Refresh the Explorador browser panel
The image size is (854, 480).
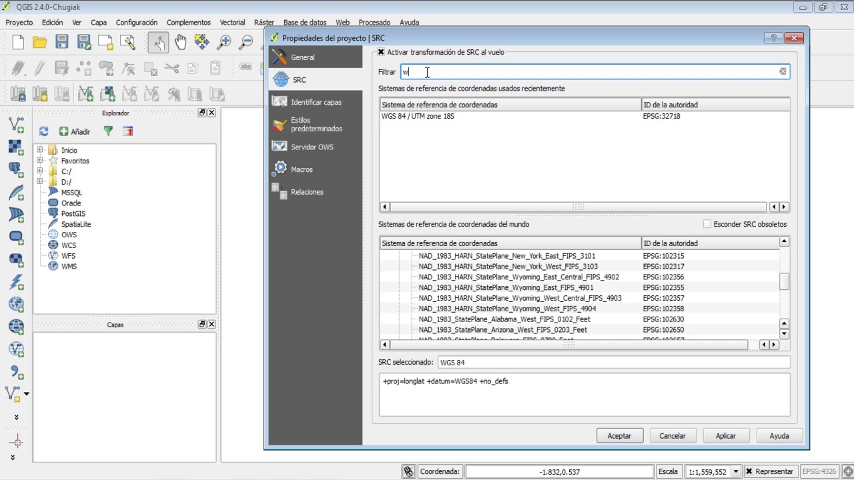click(x=44, y=131)
